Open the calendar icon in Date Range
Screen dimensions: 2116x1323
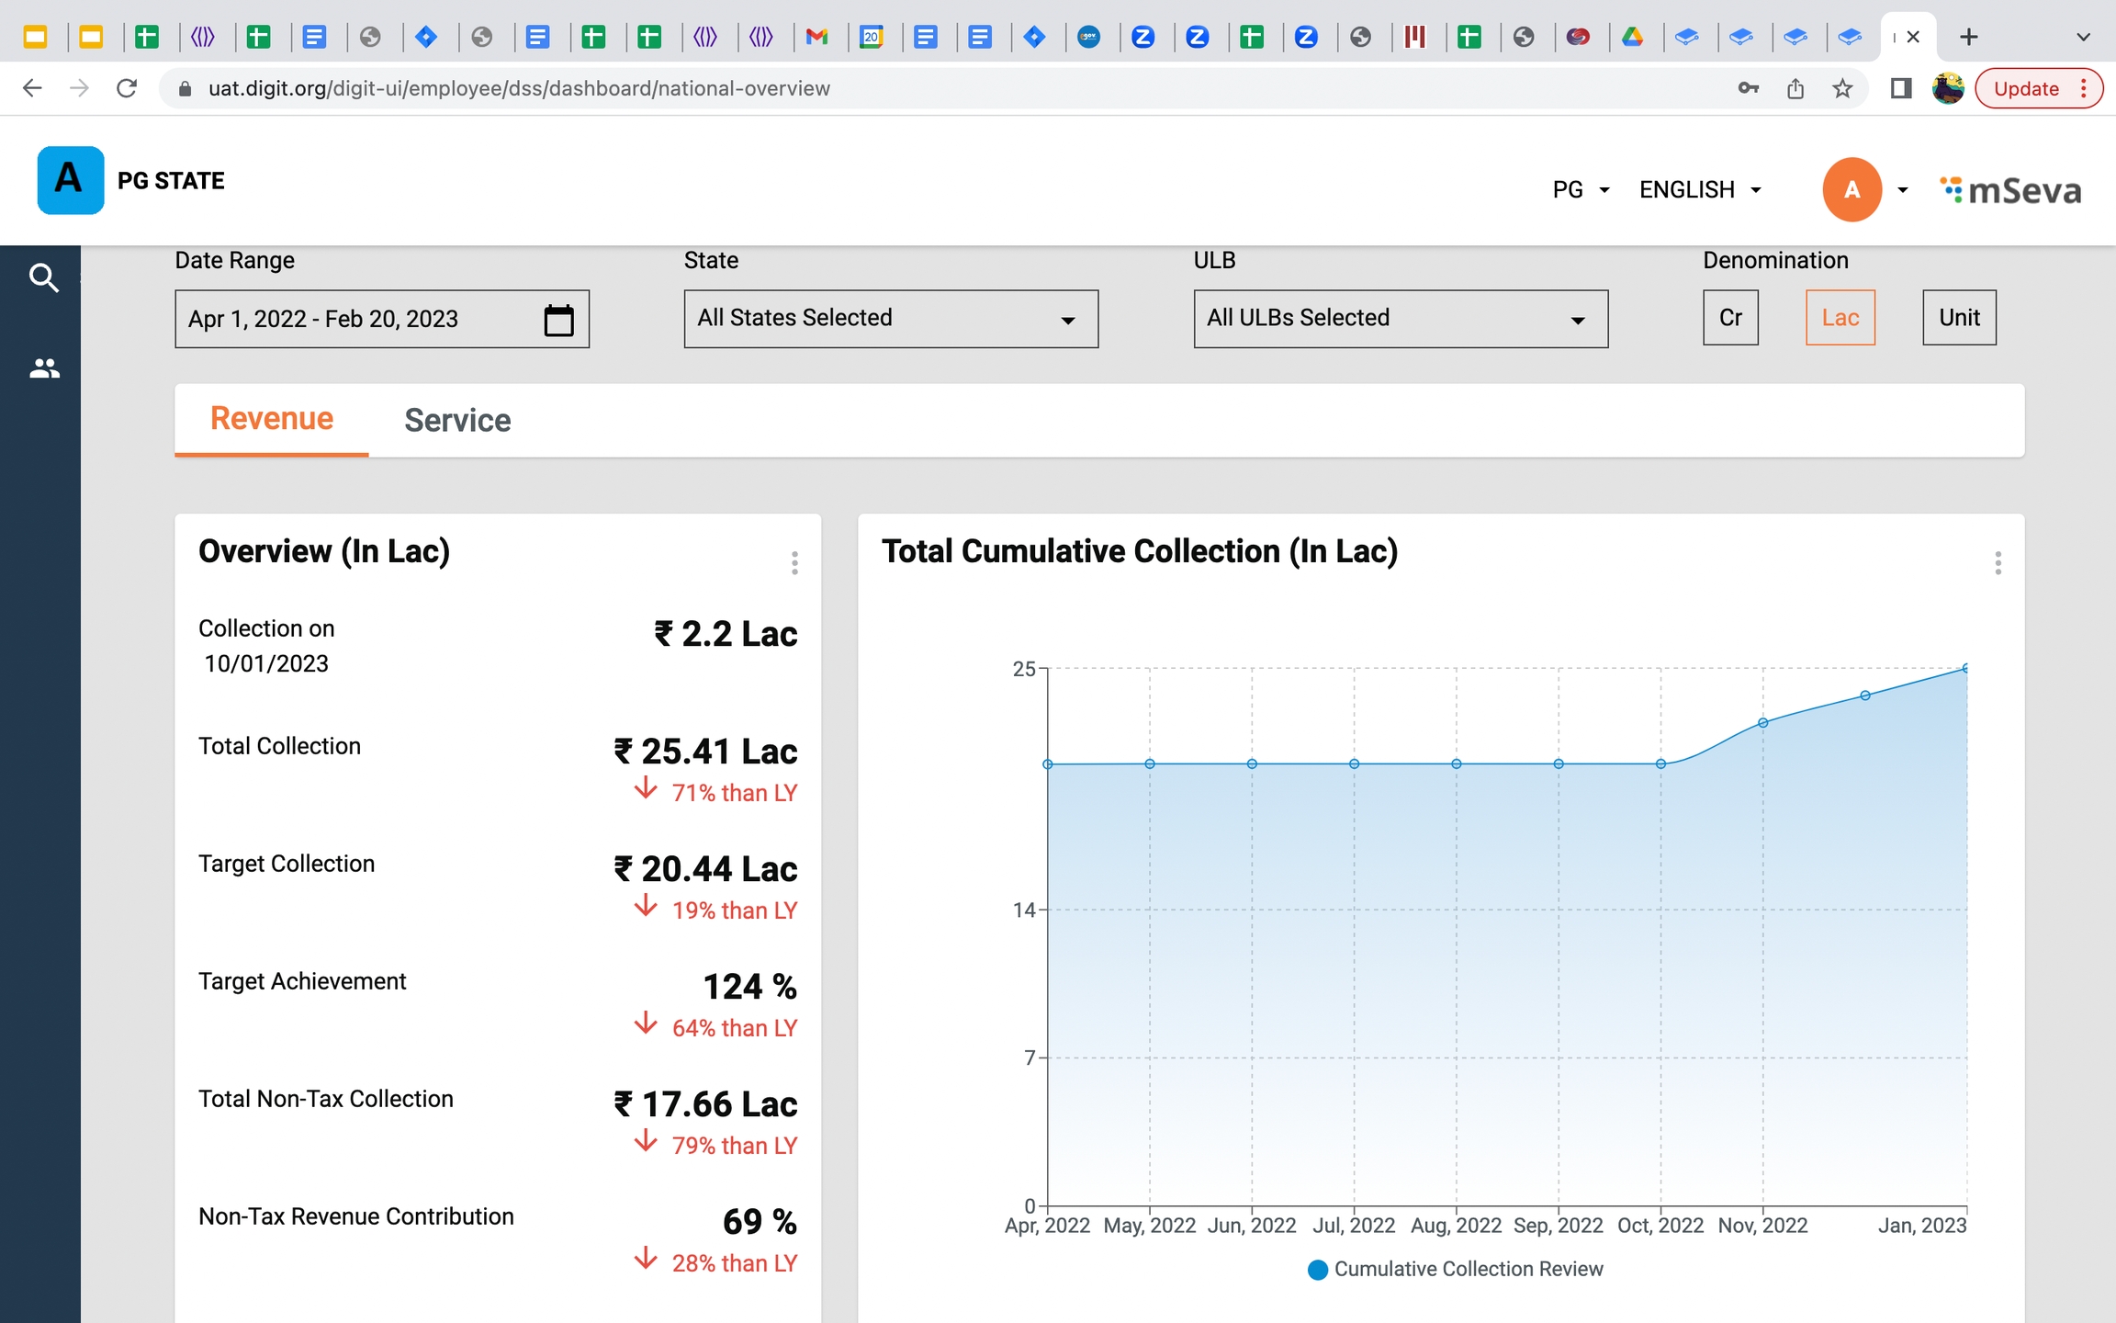point(558,320)
